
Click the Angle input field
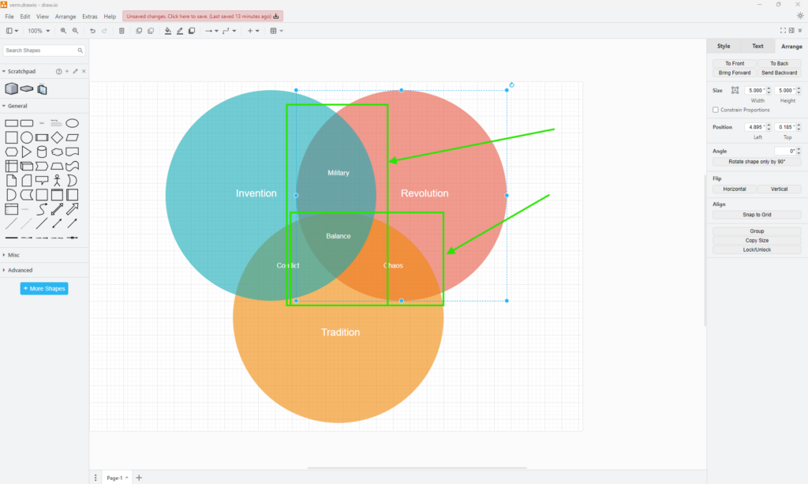(785, 151)
